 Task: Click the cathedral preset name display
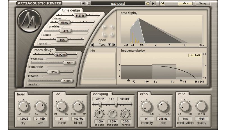(x=118, y=3)
